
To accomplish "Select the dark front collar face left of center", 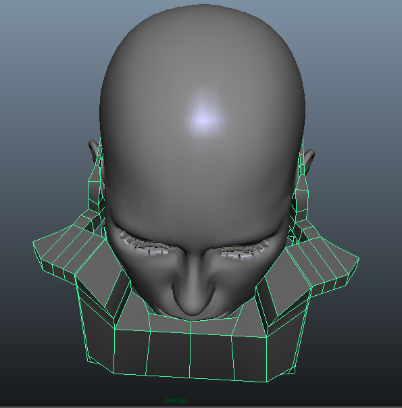I will [169, 354].
